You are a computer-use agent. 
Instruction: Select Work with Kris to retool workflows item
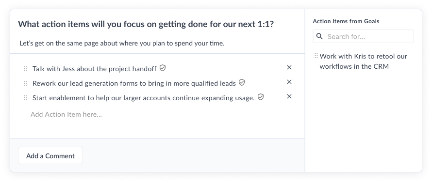(363, 61)
